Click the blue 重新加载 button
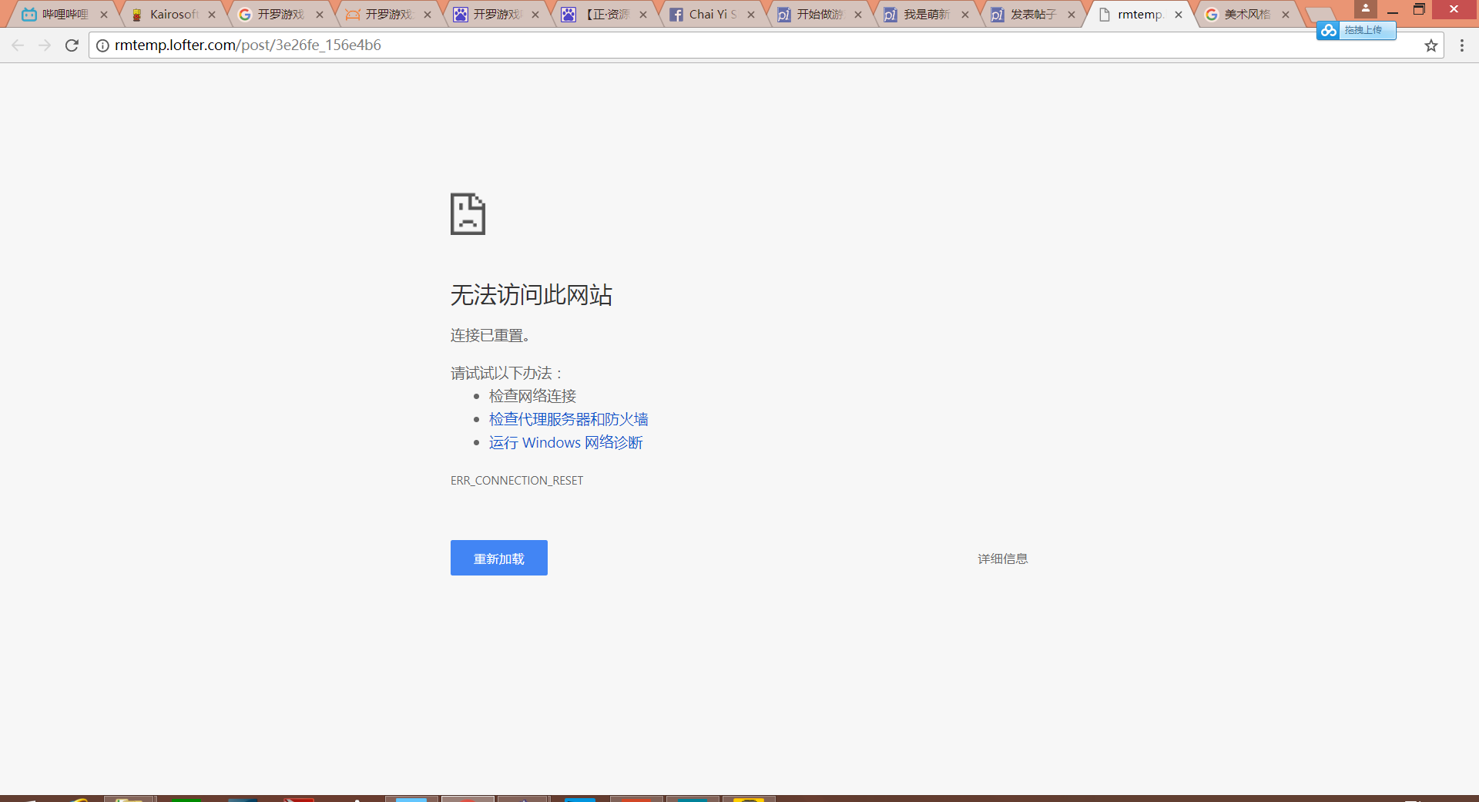This screenshot has width=1479, height=802. (499, 558)
